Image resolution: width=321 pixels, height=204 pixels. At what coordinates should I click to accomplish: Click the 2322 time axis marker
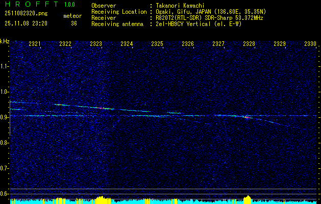coord(65,43)
